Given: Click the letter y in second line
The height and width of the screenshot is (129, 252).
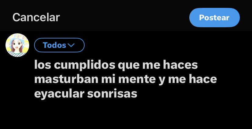Looking at the screenshot, I should 161,81.
